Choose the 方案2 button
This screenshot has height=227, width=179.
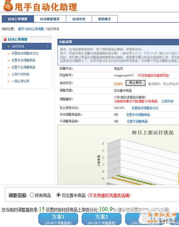102,219
